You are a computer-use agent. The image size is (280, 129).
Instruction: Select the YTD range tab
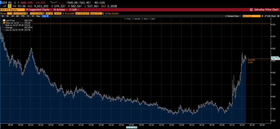(23, 16)
